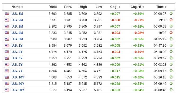Open the U.S. 30Y bond link
Viewport: 177px width, 97px height.
click(x=18, y=90)
